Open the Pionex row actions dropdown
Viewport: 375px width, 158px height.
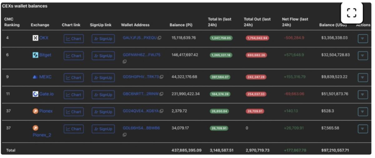click(362, 111)
